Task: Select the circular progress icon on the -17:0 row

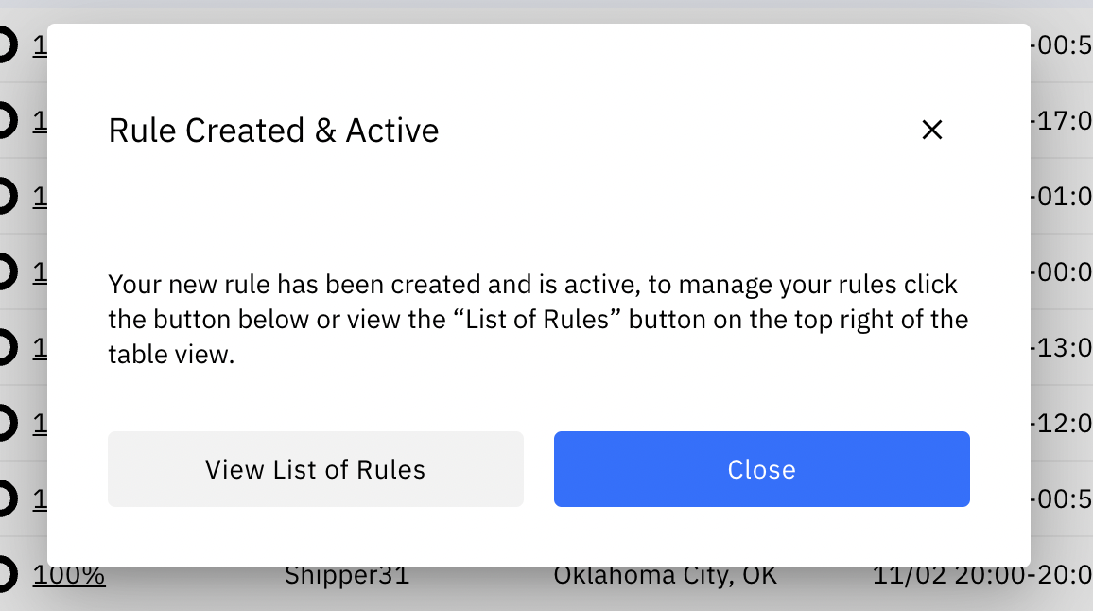Action: click(x=5, y=121)
